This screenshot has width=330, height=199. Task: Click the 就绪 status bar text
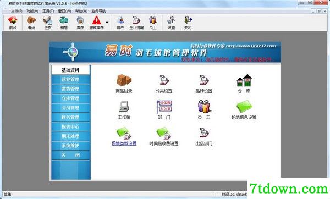[x=8, y=195]
